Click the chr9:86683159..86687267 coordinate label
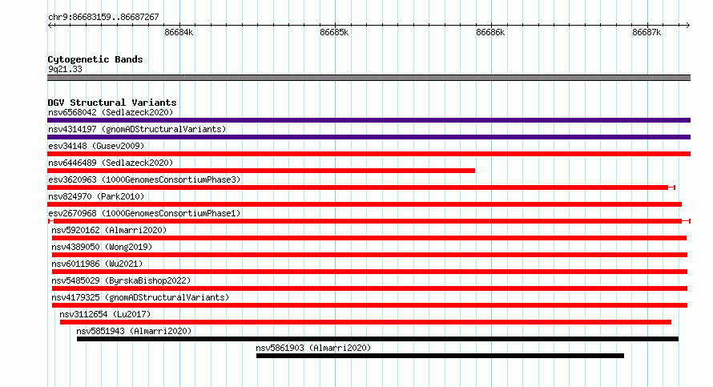 pyautogui.click(x=103, y=17)
